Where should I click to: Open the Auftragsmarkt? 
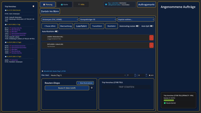click(x=146, y=5)
